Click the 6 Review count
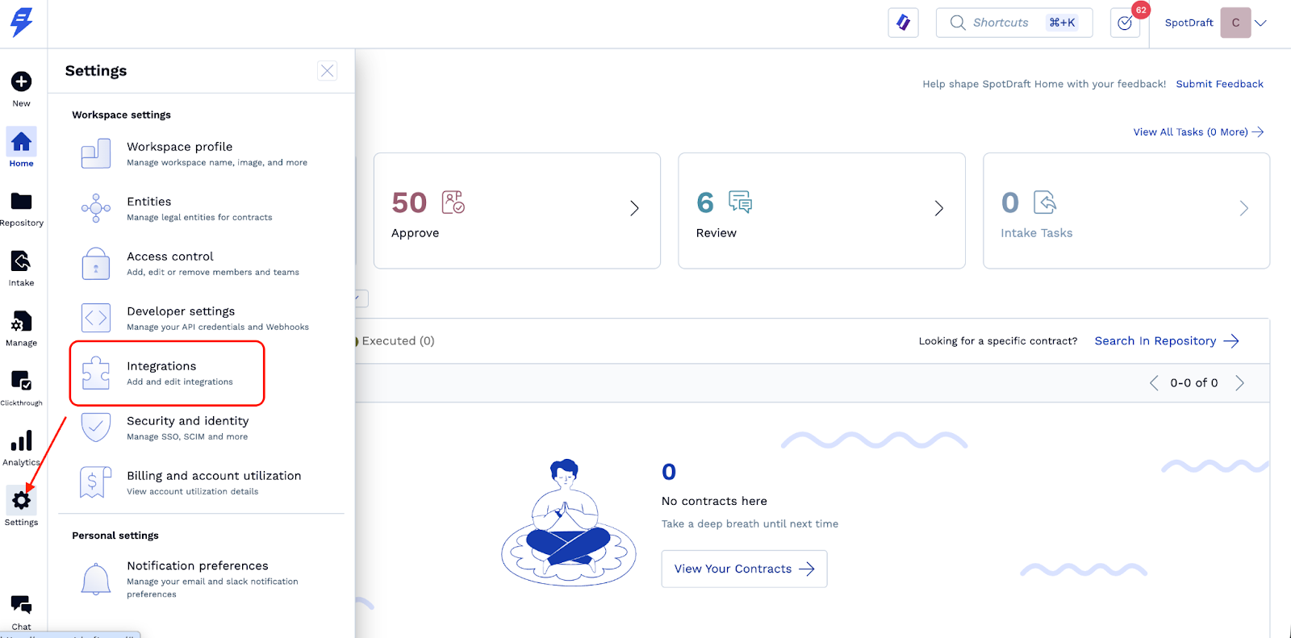This screenshot has width=1291, height=638. (705, 202)
